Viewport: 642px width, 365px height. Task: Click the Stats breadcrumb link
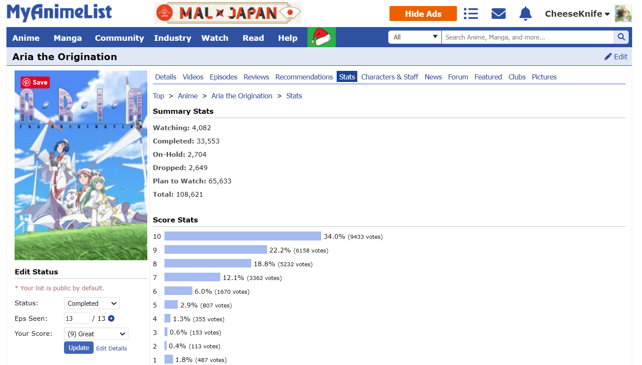click(x=294, y=96)
